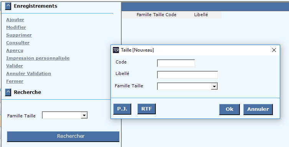The height and width of the screenshot is (147, 289).
Task: Close the Taille [Nouveau] dialog
Action: (274, 50)
